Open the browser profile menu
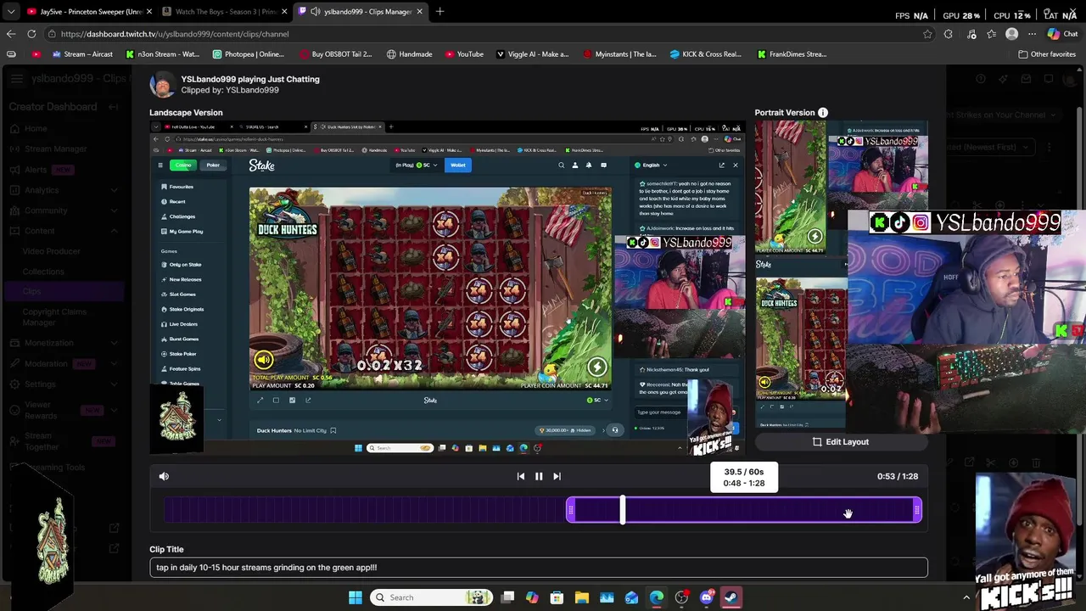The width and height of the screenshot is (1086, 611). [1011, 34]
